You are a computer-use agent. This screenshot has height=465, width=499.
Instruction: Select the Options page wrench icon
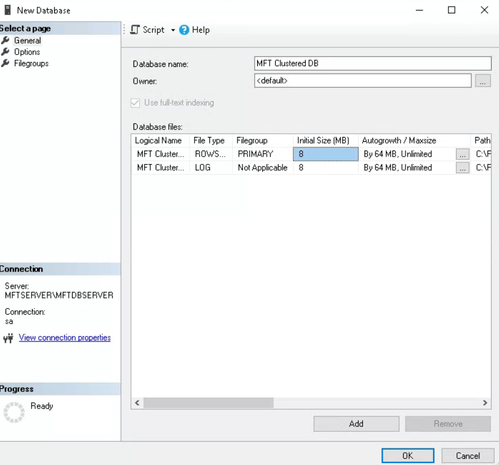[x=6, y=52]
